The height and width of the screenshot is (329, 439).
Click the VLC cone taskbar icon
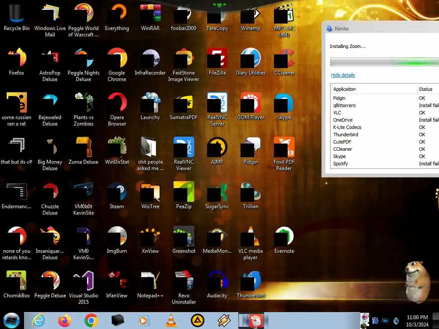tap(171, 320)
